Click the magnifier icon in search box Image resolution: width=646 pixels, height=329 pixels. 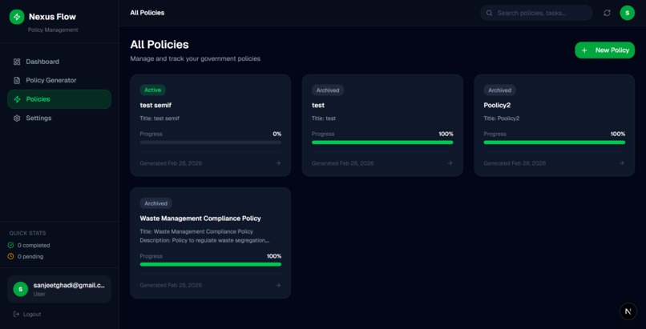click(x=490, y=13)
